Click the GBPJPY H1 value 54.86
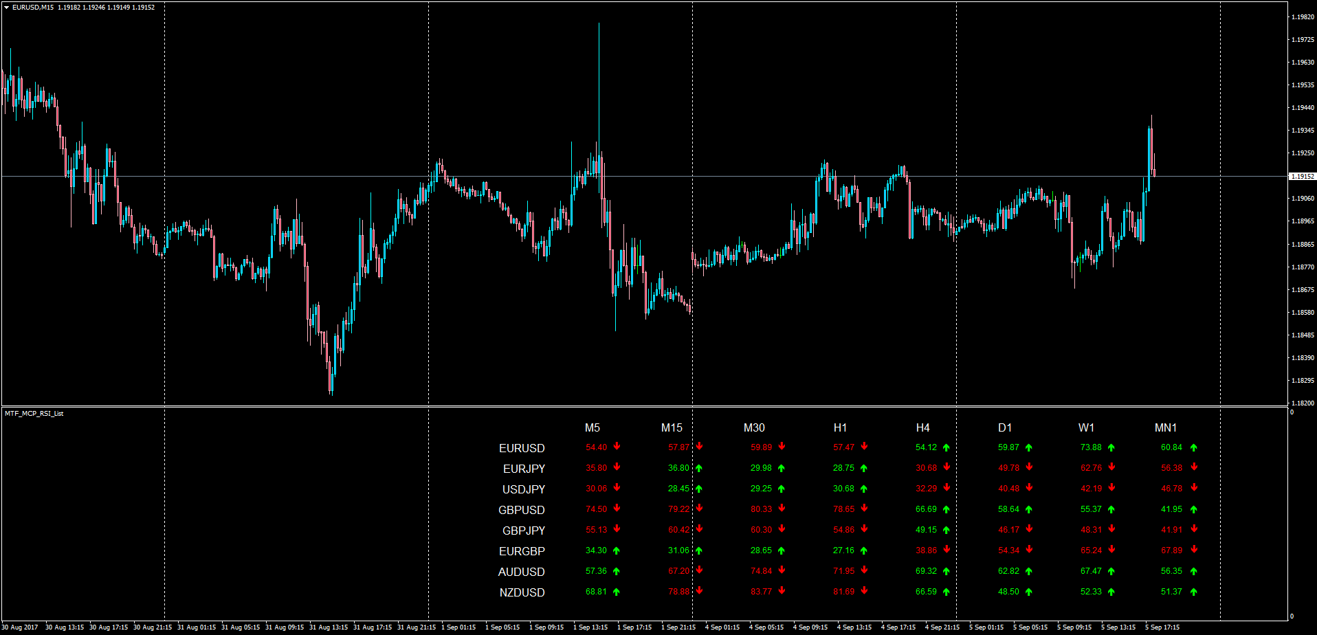The image size is (1317, 635). (843, 530)
